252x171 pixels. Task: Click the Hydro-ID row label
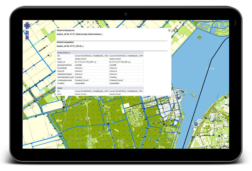[61, 71]
